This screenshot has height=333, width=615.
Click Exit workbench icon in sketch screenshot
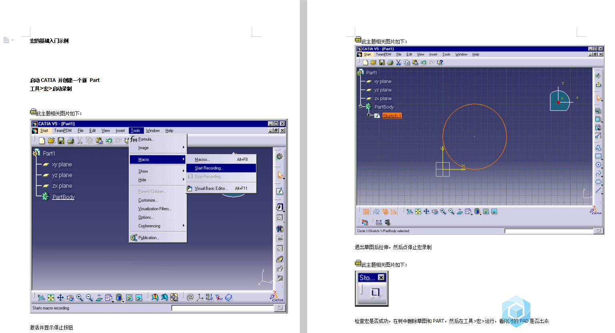tap(598, 84)
